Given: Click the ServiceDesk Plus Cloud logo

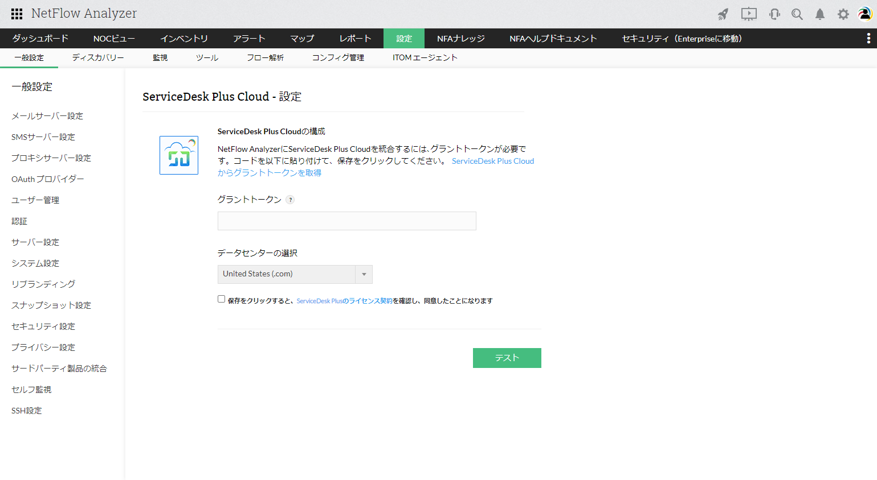Looking at the screenshot, I should coord(179,155).
